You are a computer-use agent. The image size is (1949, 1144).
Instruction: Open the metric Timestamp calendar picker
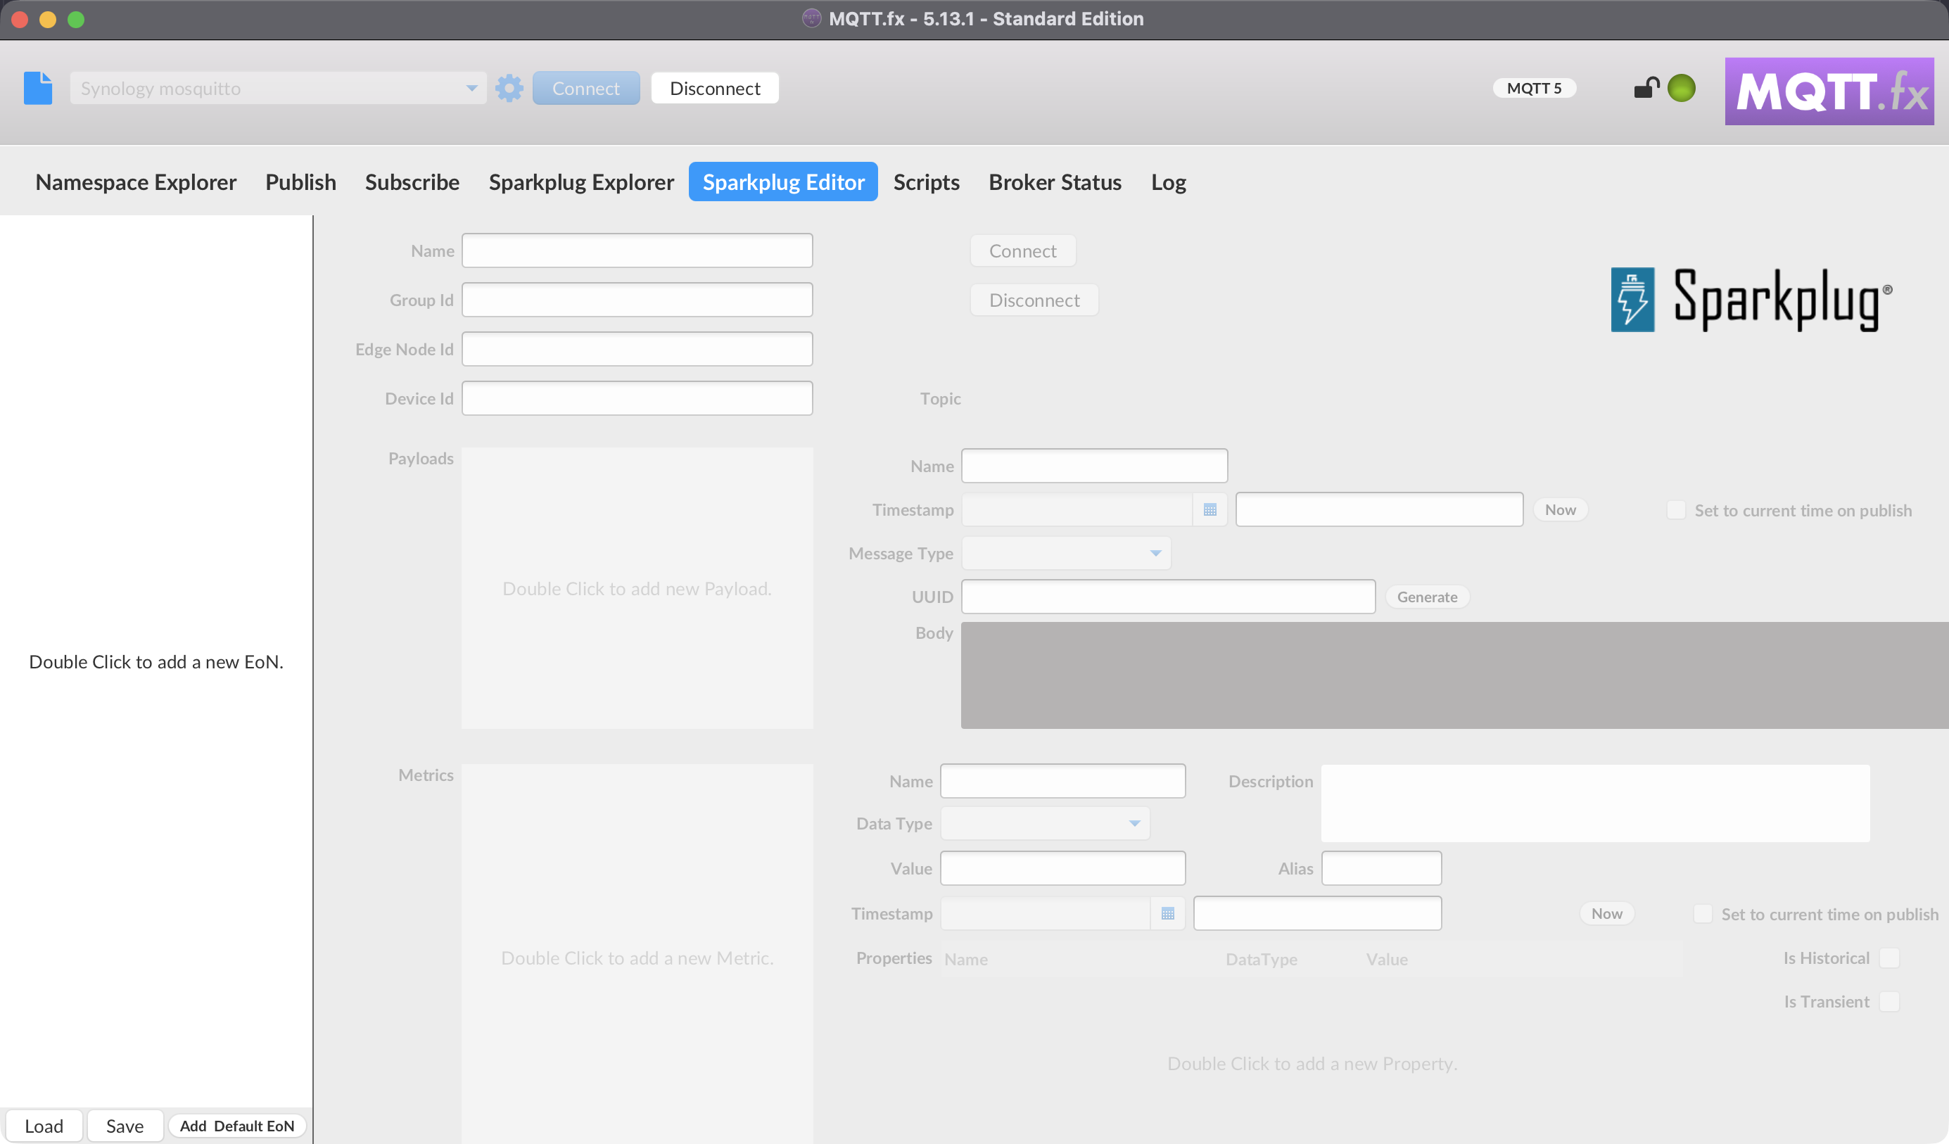click(1168, 913)
